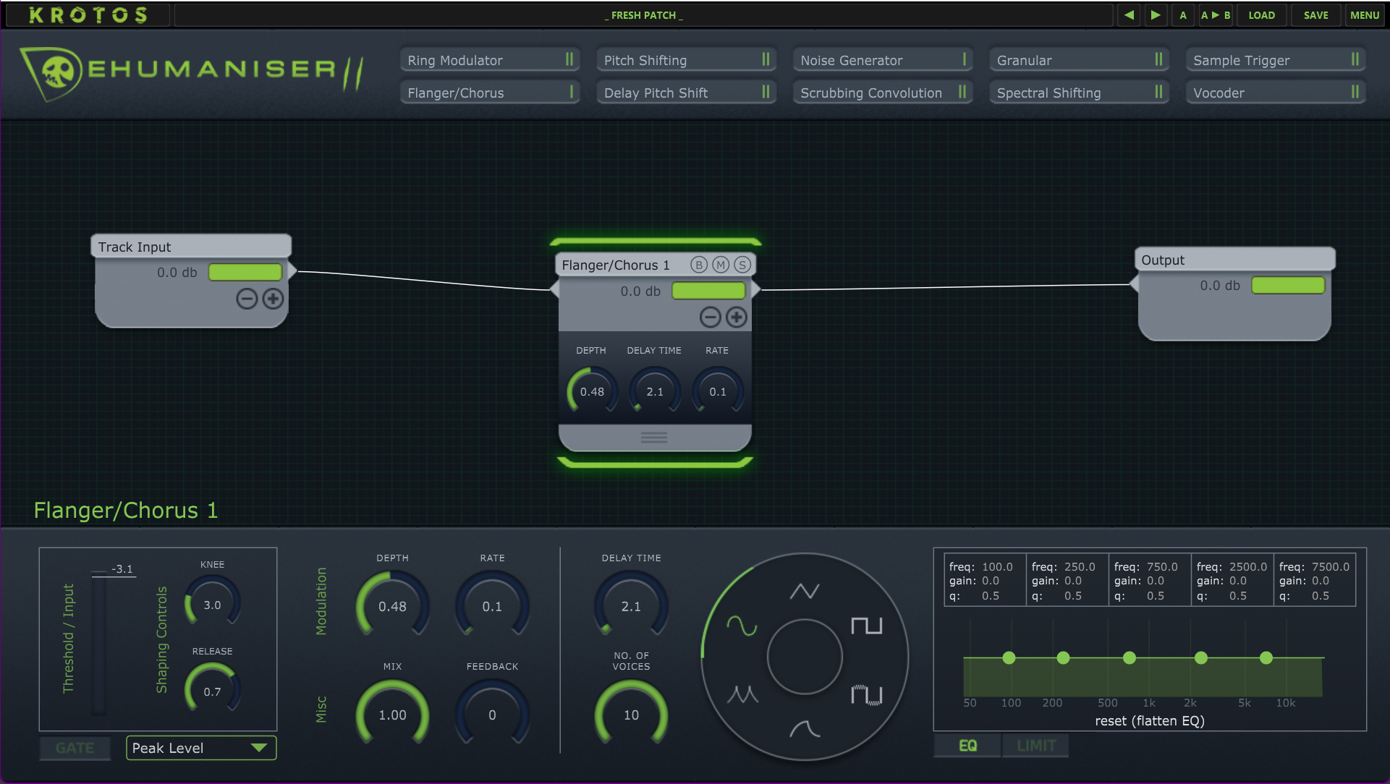This screenshot has height=784, width=1390.
Task: Click plus icon on Track Input node
Action: click(x=273, y=299)
